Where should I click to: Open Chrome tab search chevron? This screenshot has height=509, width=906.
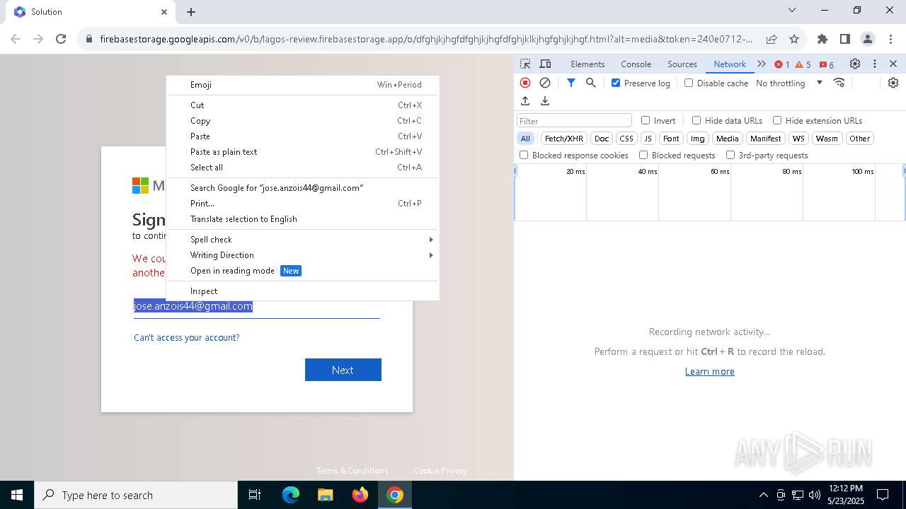click(792, 11)
